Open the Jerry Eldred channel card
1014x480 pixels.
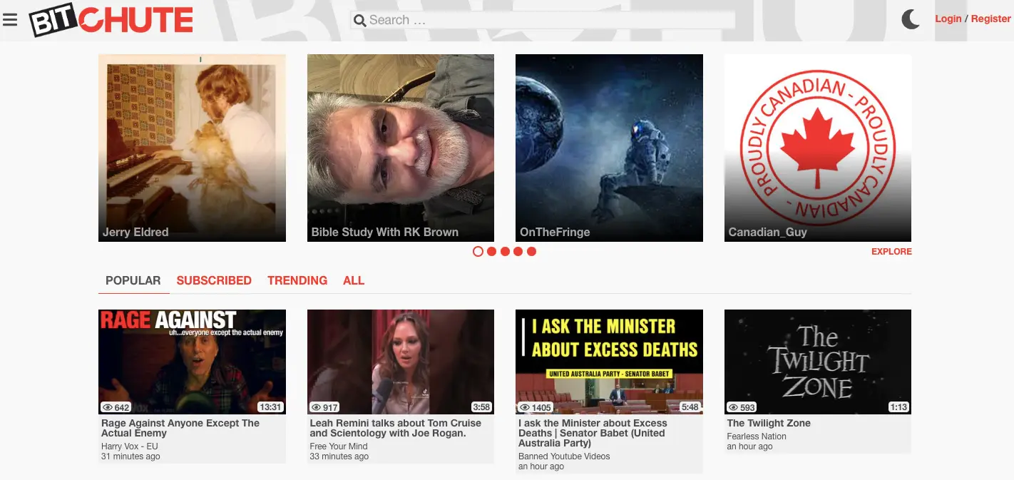(192, 148)
